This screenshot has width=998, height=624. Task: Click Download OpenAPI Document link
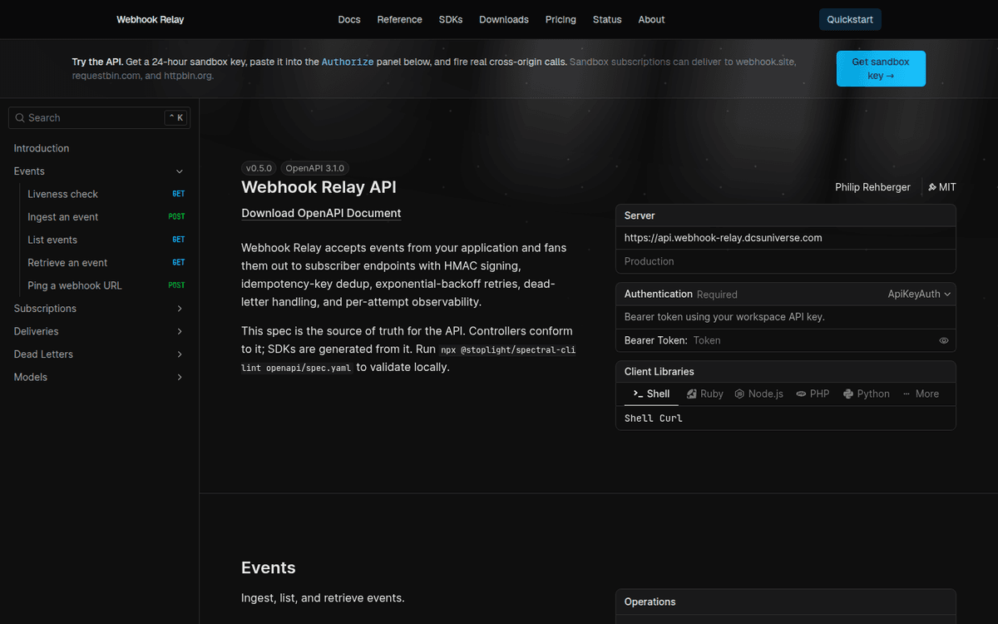(x=321, y=213)
